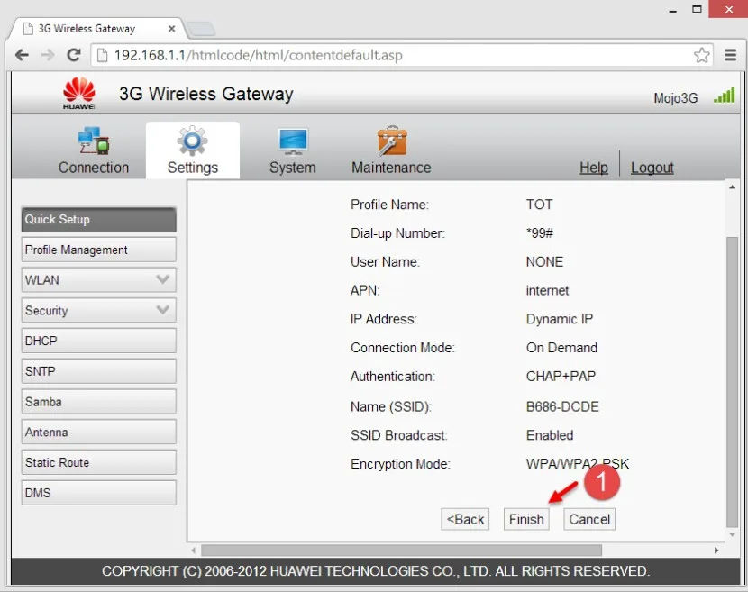Click the Finish button
The image size is (748, 592).
click(526, 519)
